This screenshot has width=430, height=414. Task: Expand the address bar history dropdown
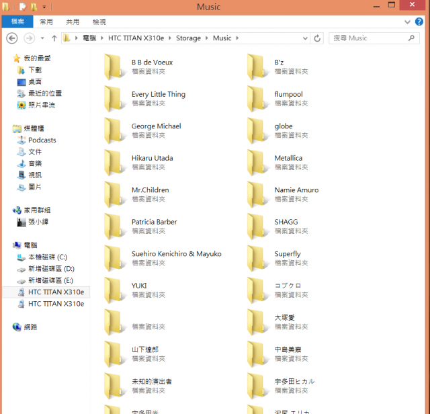[x=305, y=38]
